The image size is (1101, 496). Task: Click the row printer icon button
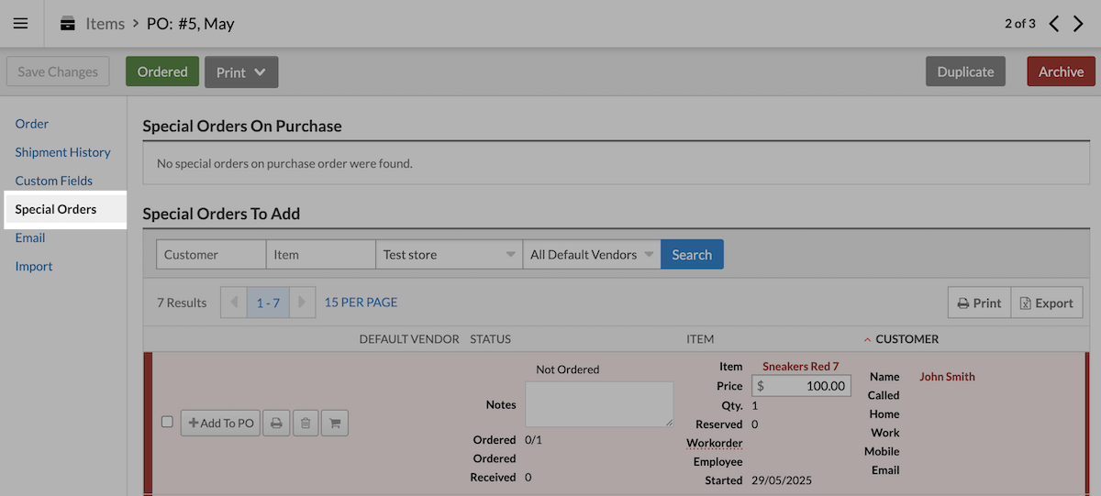click(x=276, y=423)
